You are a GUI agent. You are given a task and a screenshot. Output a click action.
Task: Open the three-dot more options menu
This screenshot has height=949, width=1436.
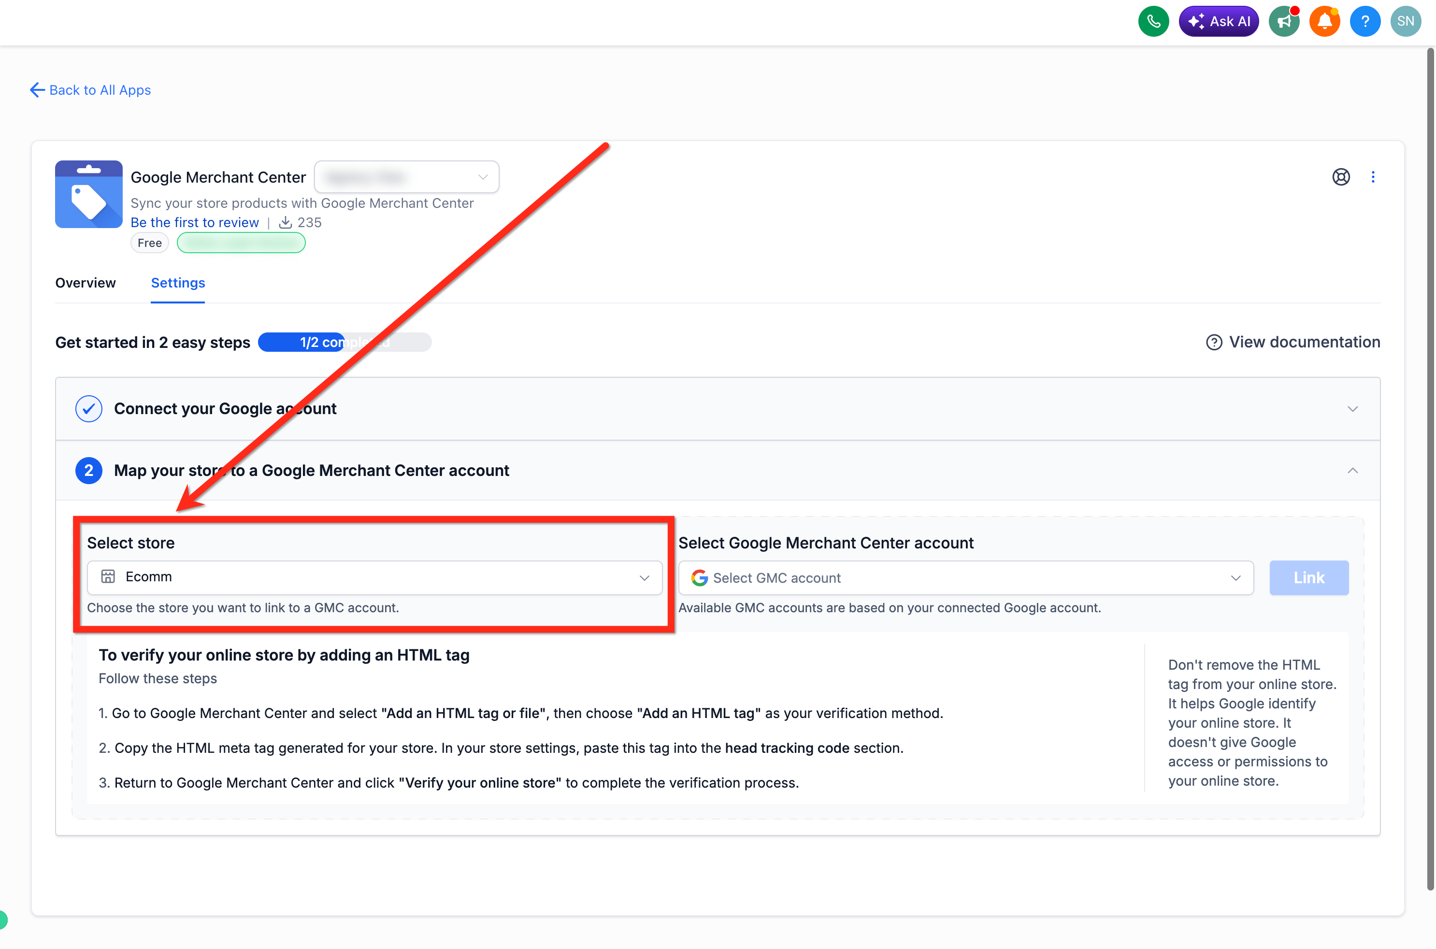click(x=1373, y=177)
